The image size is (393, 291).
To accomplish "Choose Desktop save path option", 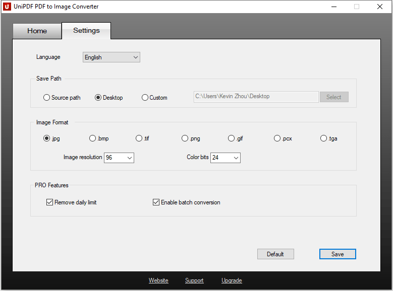I will coord(109,98).
